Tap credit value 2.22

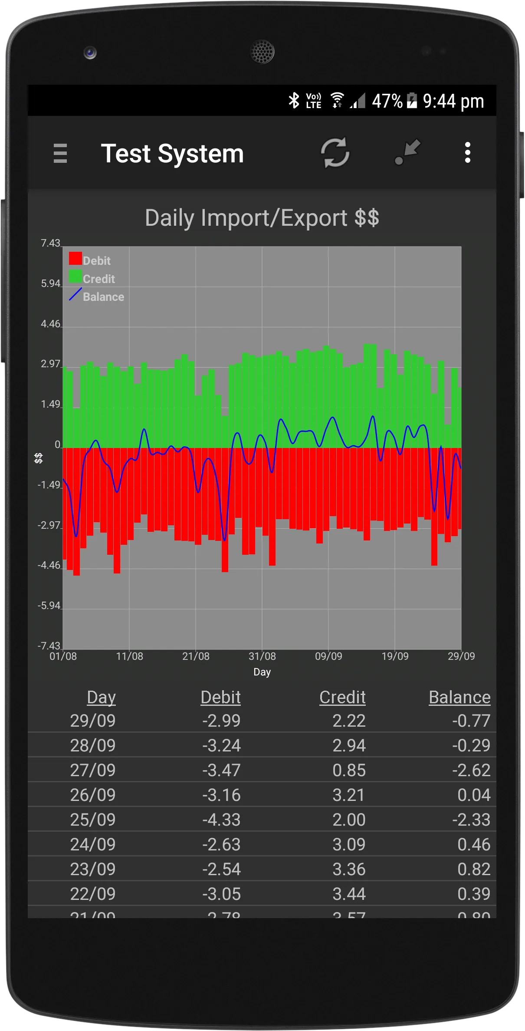coord(349,721)
